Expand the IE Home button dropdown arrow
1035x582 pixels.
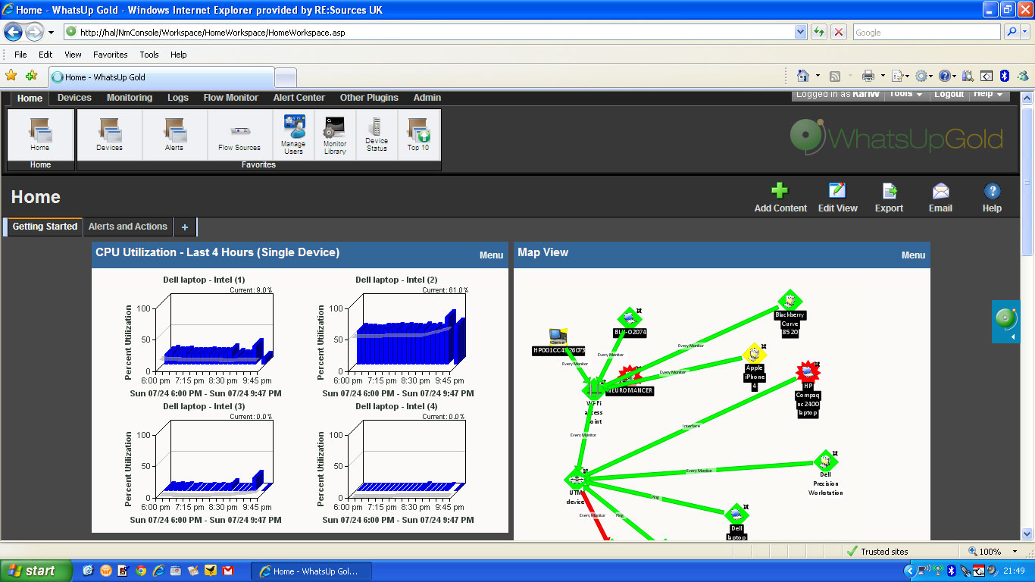(x=818, y=76)
